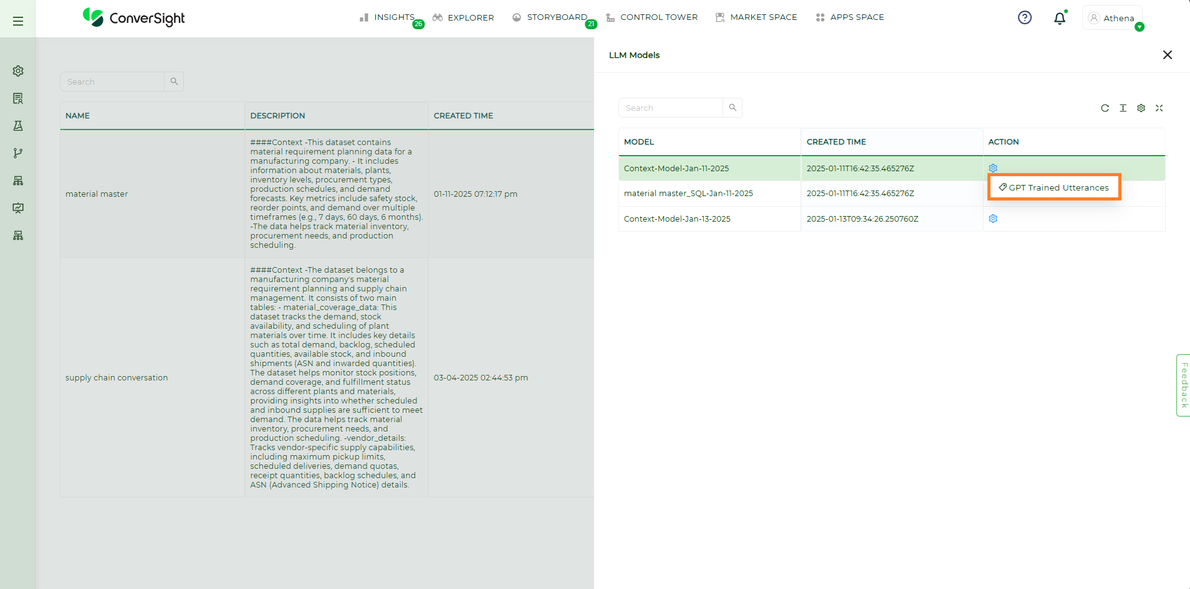
Task: Open the bottom hierarchy sidebar icon
Action: point(18,235)
